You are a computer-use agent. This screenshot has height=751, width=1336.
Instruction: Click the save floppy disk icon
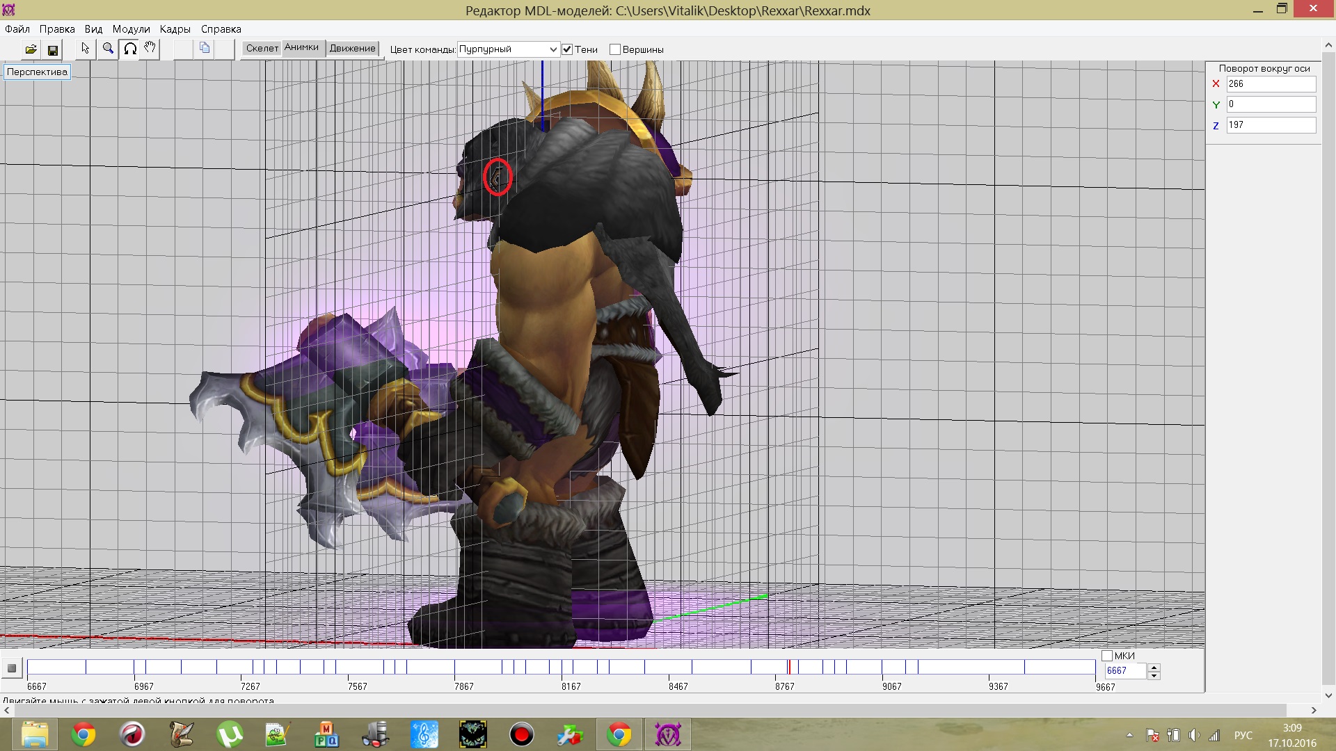click(52, 49)
